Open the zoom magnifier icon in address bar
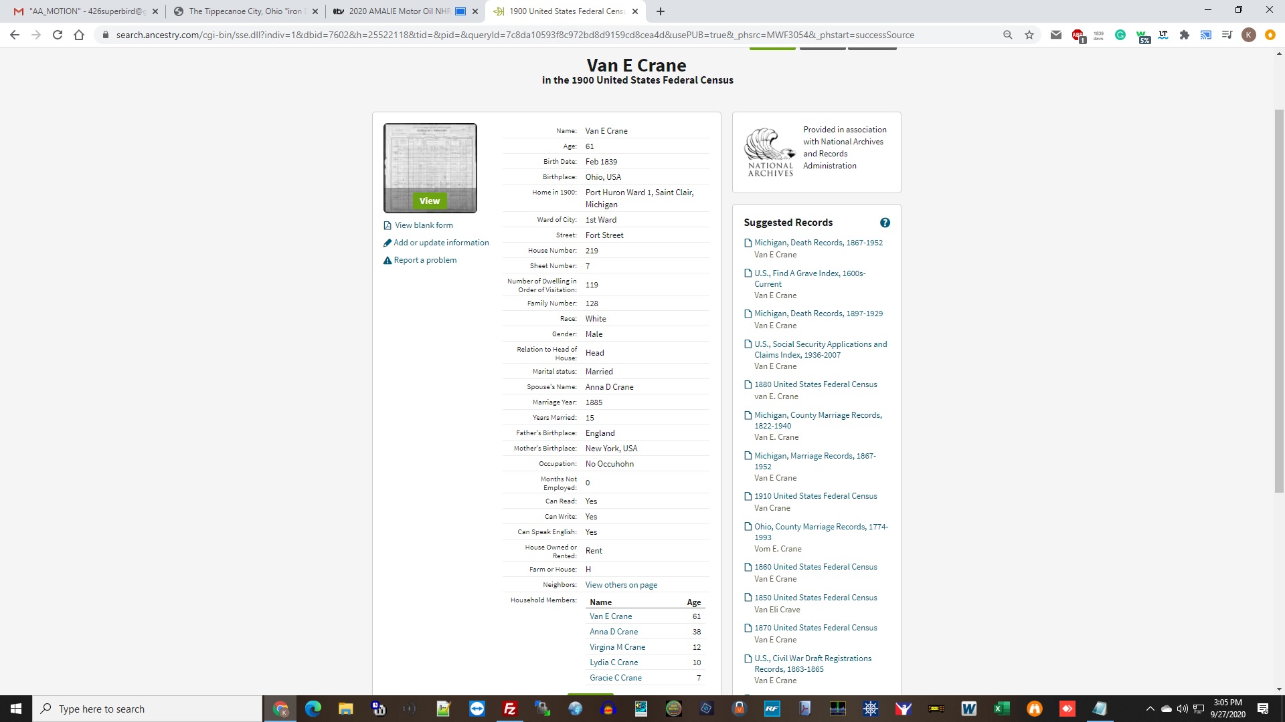This screenshot has width=1285, height=722. 1008,35
